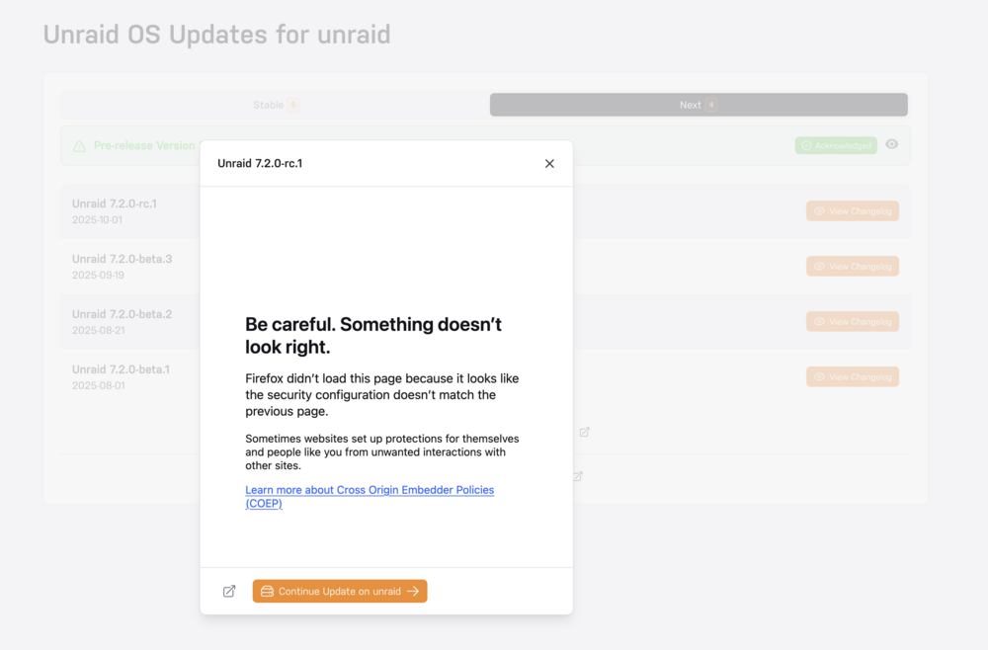Click the Unraid OS Updates page heading

[216, 34]
